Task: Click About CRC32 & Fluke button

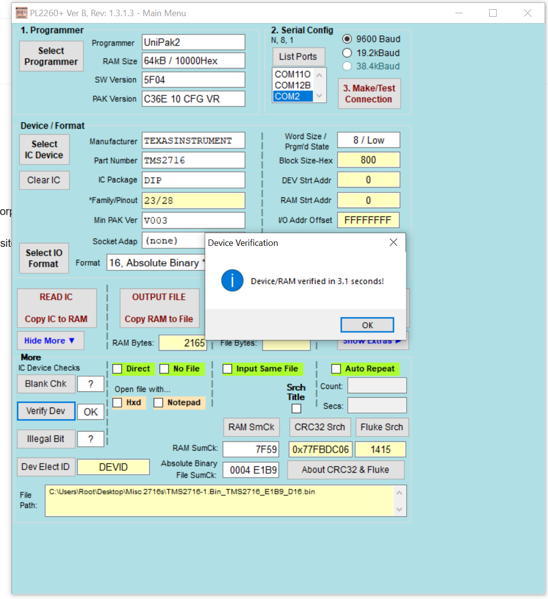Action: coord(346,470)
